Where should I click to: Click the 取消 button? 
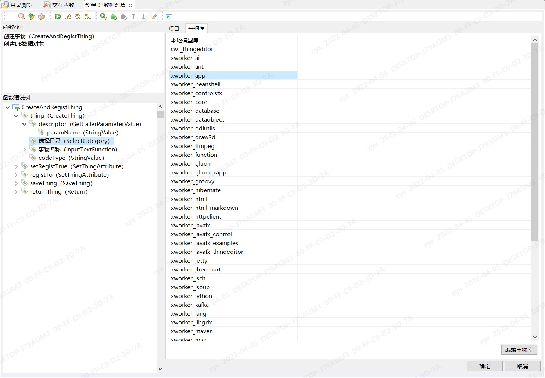[522, 366]
